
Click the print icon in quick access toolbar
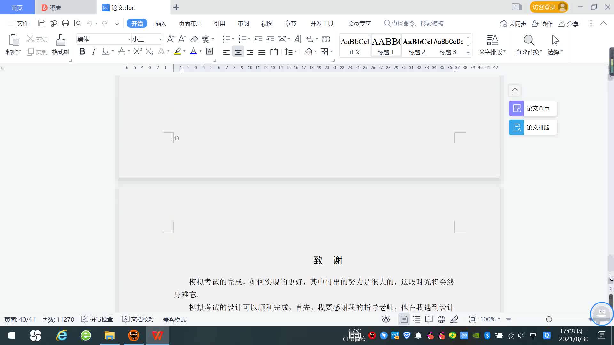pos(66,23)
